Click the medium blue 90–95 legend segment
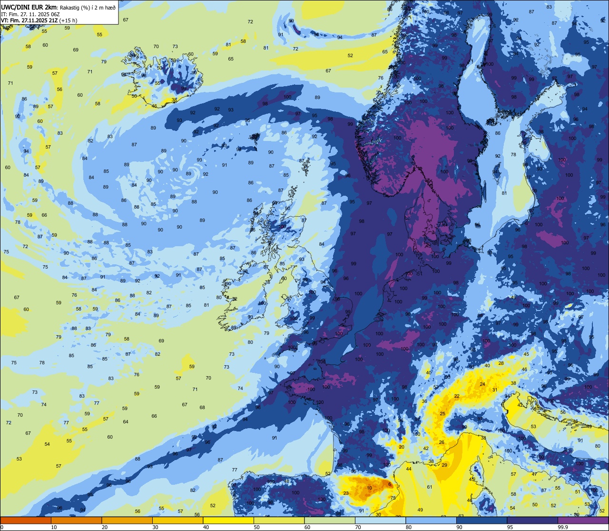The height and width of the screenshot is (531, 609). click(482, 520)
